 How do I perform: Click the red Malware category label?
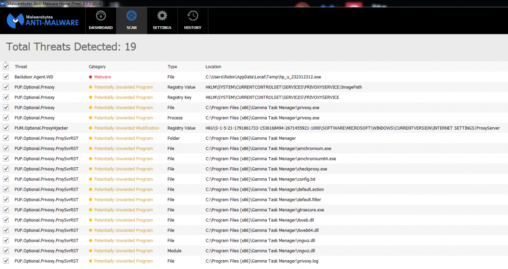(x=102, y=77)
